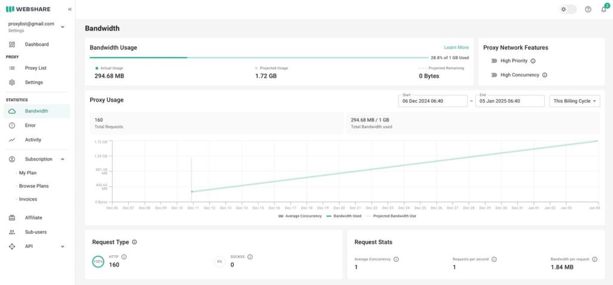Click the info icon beside High Priority
The image size is (613, 285).
(x=533, y=61)
